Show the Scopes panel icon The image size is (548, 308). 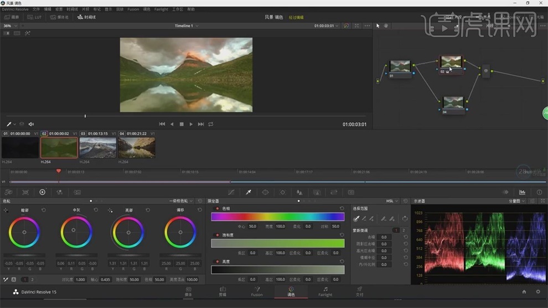pos(522,192)
